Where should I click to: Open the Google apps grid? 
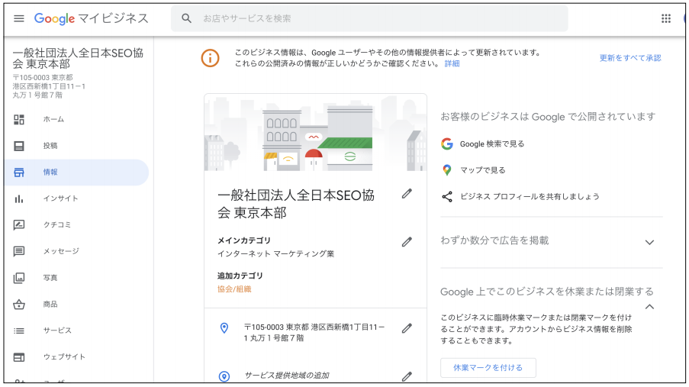click(x=665, y=18)
